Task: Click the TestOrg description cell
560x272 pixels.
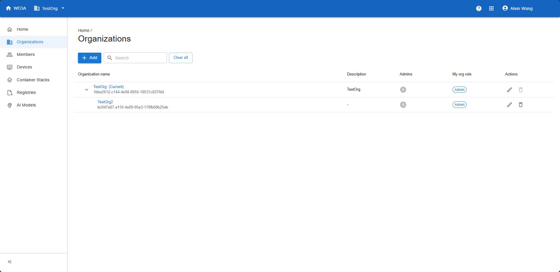Action: coord(354,89)
